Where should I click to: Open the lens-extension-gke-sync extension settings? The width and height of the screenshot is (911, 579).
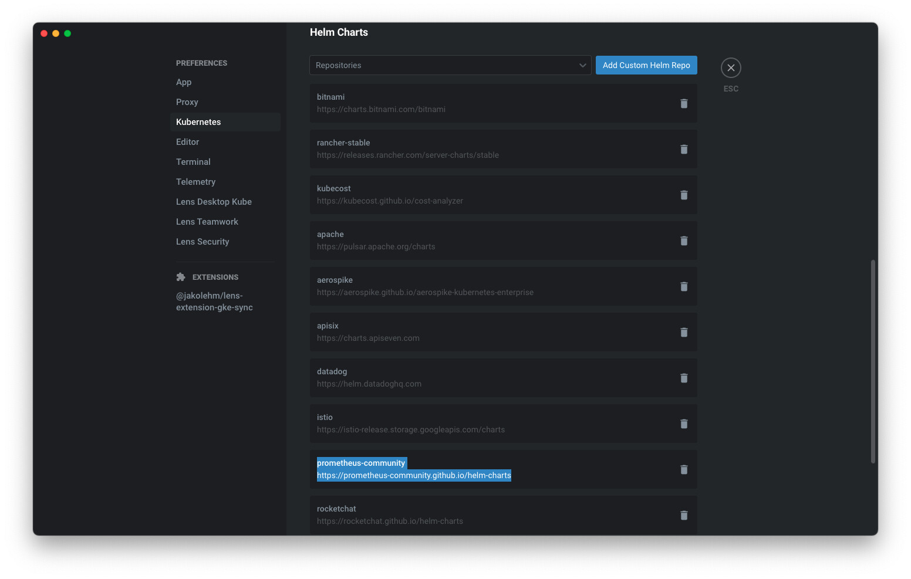(214, 302)
